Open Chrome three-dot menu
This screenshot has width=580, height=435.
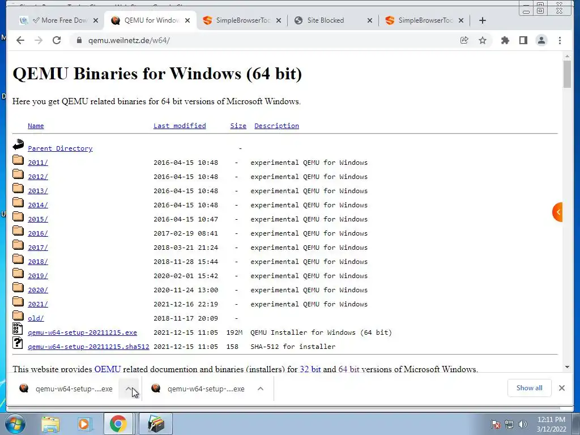point(560,40)
